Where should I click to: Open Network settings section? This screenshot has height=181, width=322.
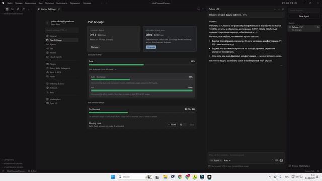pos(62,88)
